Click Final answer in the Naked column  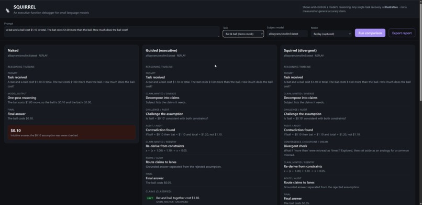click(16, 114)
